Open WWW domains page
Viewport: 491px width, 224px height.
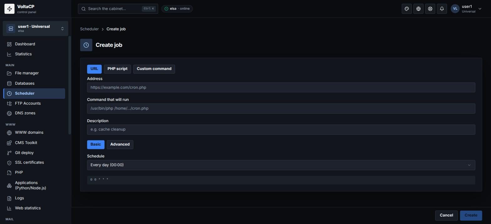[x=34, y=132]
